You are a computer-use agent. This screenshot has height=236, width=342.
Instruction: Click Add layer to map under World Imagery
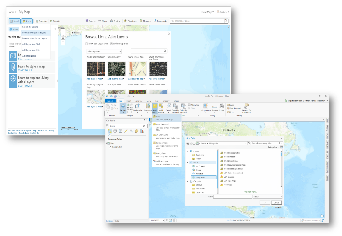(116, 79)
